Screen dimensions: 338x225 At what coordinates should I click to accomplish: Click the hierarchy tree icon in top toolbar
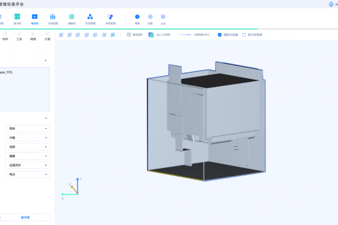(90, 17)
